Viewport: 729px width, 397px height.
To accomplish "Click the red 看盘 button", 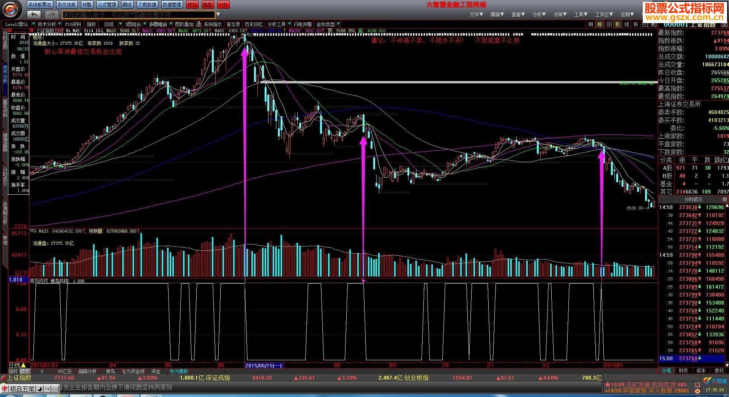I will tap(207, 5).
